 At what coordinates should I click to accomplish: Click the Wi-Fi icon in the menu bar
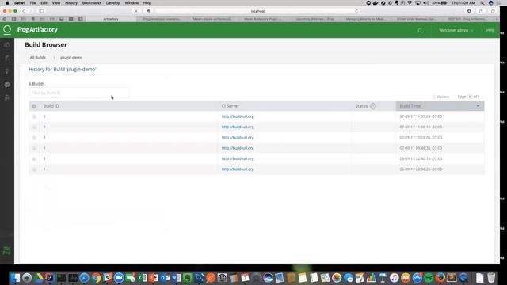pyautogui.click(x=410, y=3)
